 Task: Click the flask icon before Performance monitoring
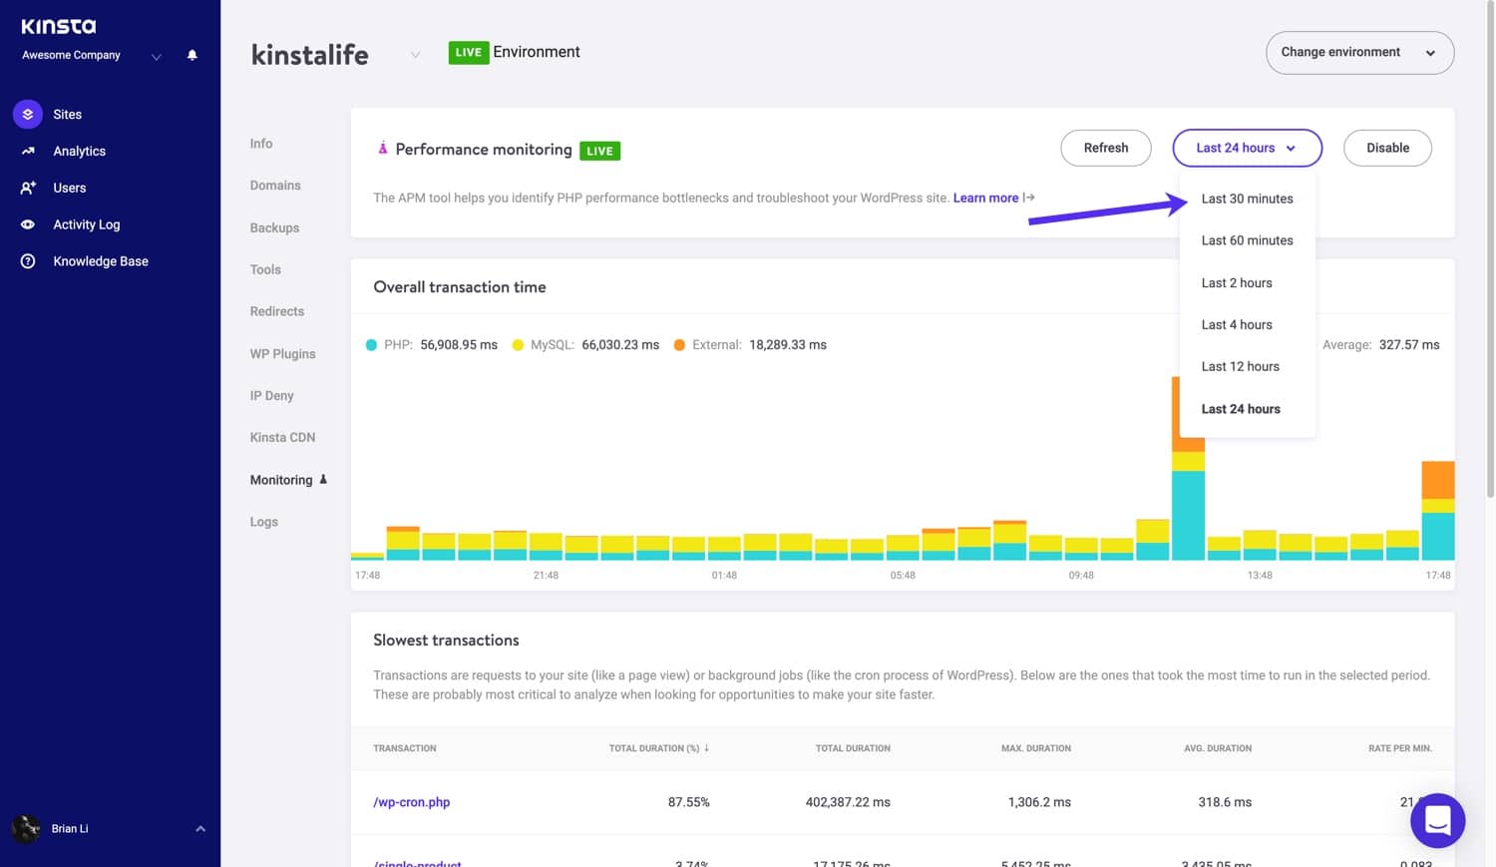[382, 149]
